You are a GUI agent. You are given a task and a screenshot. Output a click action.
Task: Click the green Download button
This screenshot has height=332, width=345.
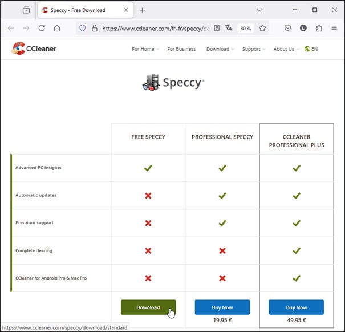point(148,307)
